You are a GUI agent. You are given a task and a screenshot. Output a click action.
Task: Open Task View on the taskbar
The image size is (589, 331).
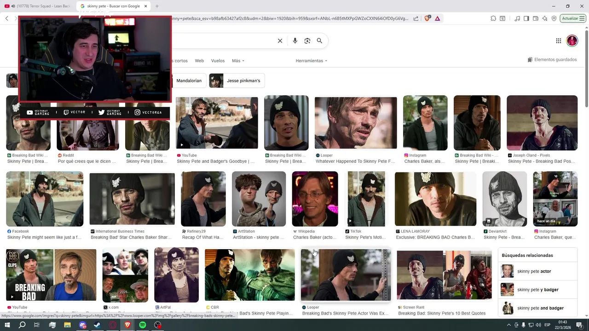point(37,325)
